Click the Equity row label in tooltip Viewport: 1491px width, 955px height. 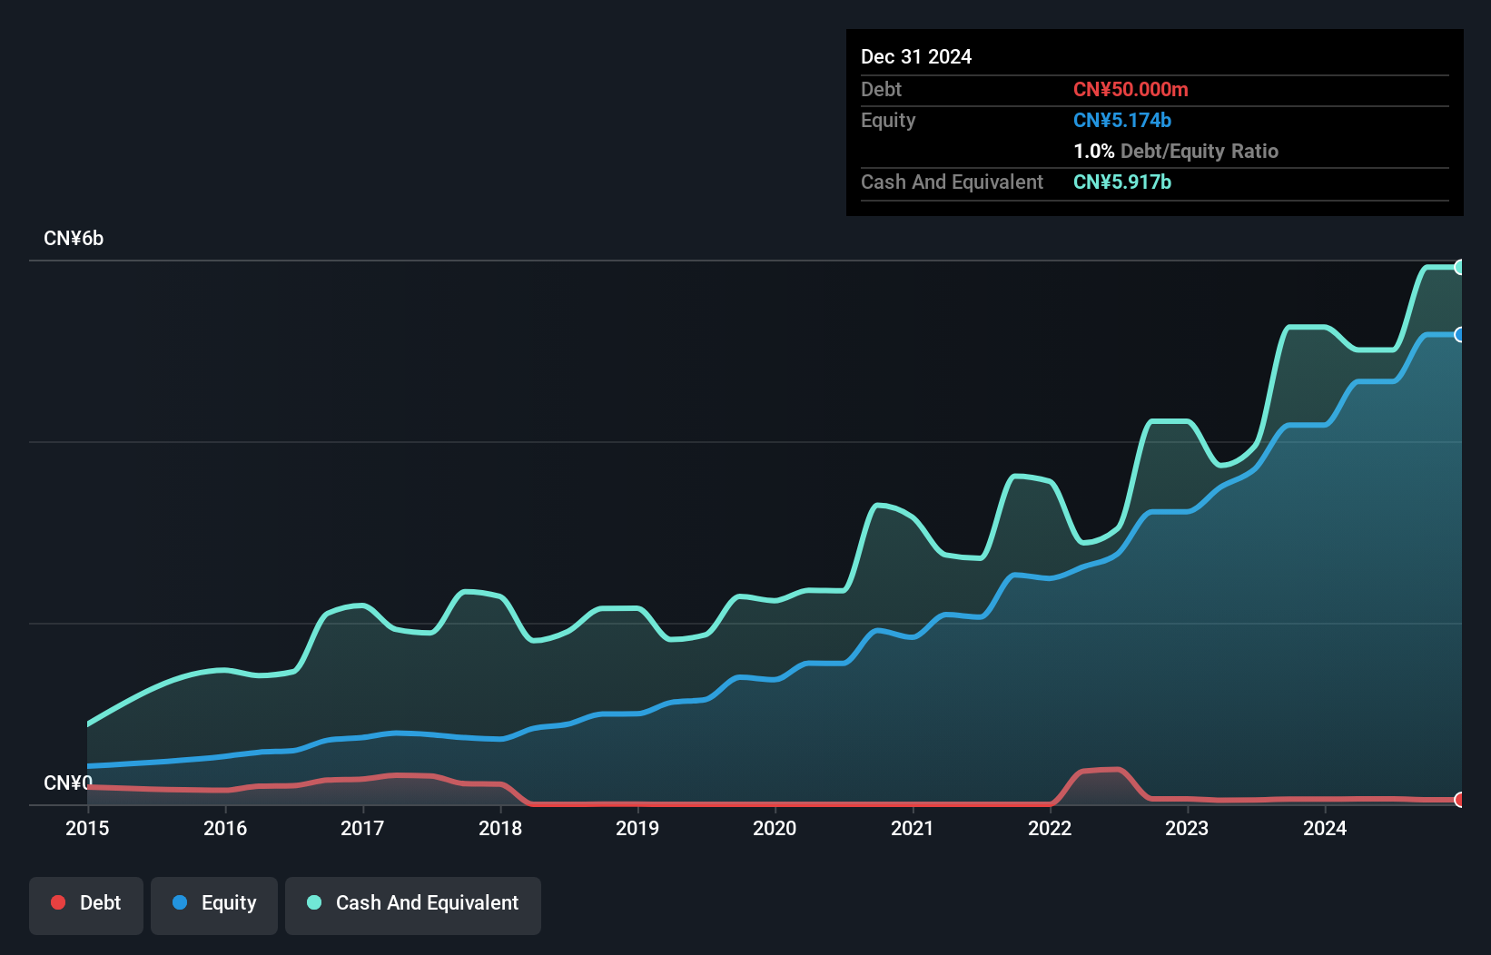point(888,120)
